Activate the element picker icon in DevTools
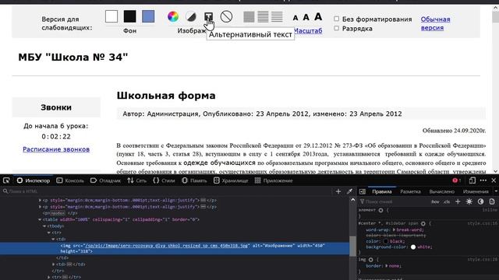Image resolution: width=499 pixels, height=280 pixels. click(x=6, y=180)
